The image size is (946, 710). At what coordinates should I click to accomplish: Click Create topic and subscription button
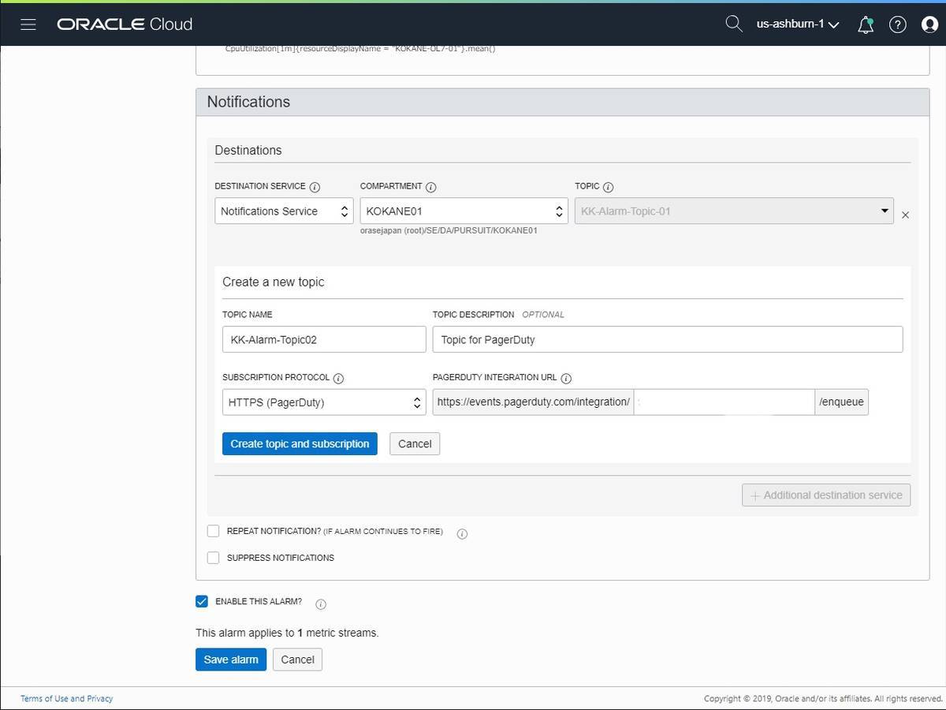[300, 443]
